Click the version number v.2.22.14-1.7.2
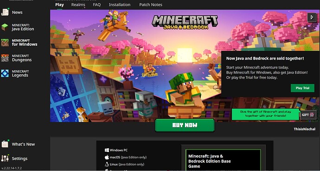The height and width of the screenshot is (171, 320). 12,168
